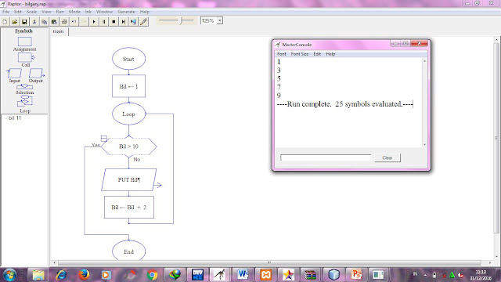Open the Raptor Help menu
The height and width of the screenshot is (282, 501).
(x=144, y=12)
